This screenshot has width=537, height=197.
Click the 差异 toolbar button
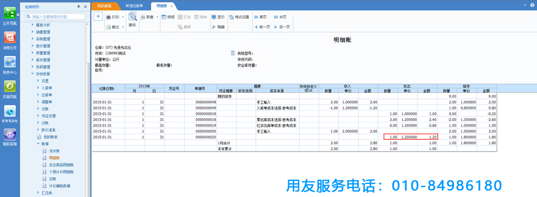pyautogui.click(x=184, y=27)
